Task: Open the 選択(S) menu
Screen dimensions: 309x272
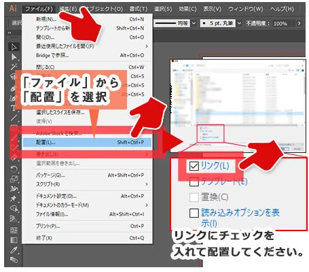Action: 163,9
